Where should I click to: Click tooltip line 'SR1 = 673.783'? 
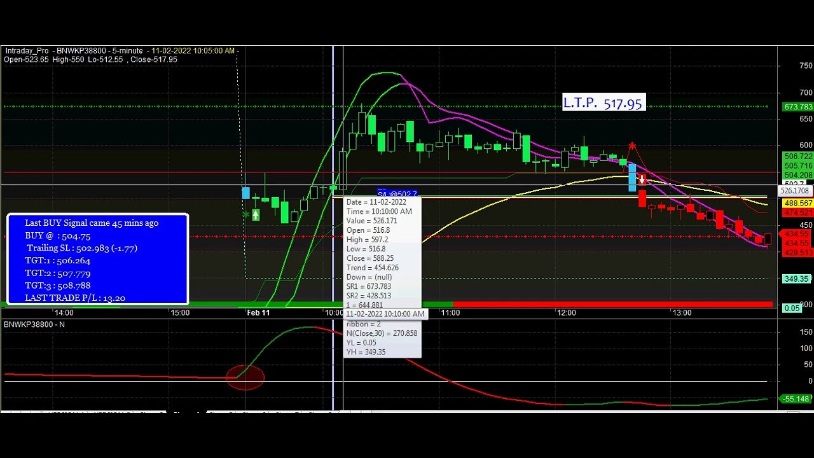click(x=368, y=286)
